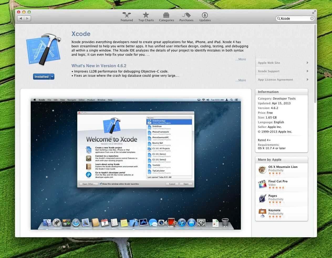Screen dimensions: 332x258
Task: Expand What's New with the More link
Action: (241, 80)
